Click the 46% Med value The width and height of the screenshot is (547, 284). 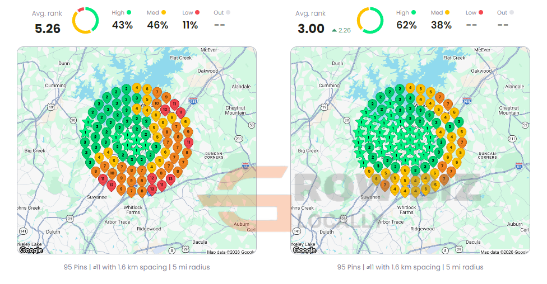coord(157,25)
